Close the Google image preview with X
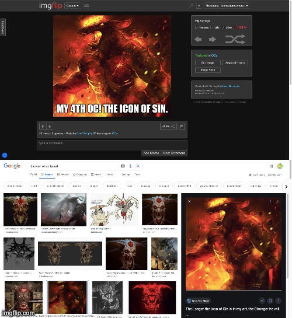292x318 pixels. pyautogui.click(x=189, y=201)
